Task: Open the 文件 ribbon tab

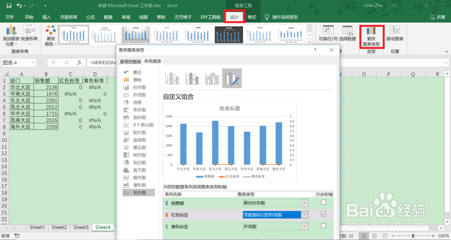Action: coord(10,17)
